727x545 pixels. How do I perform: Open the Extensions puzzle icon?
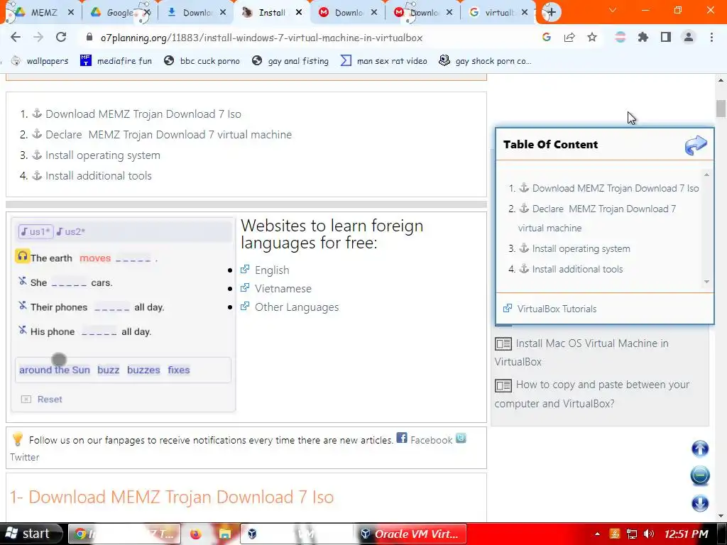643,38
